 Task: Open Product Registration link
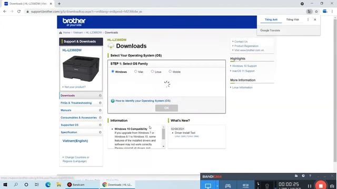click(246, 46)
